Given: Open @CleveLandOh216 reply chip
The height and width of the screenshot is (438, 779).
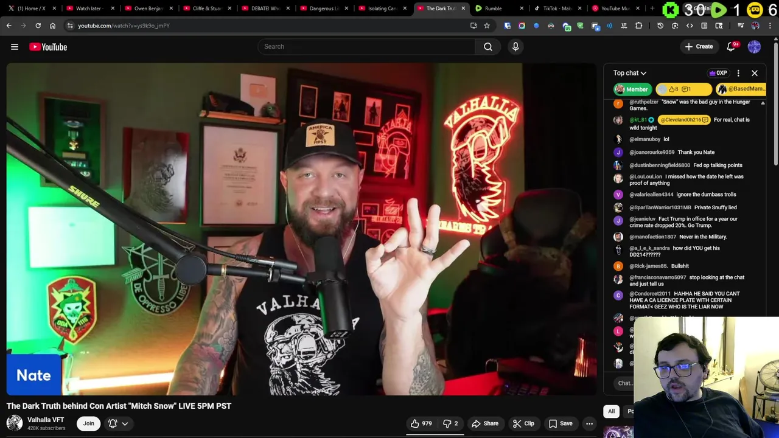Looking at the screenshot, I should tap(684, 120).
